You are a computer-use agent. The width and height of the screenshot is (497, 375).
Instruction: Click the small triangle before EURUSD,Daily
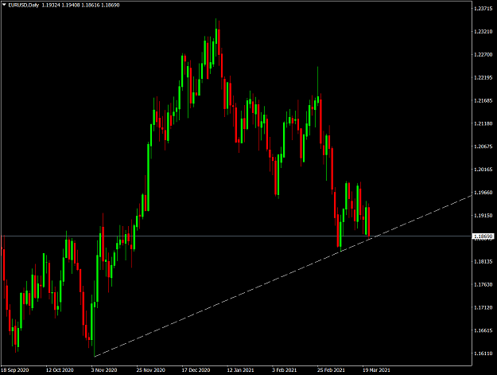(4, 5)
